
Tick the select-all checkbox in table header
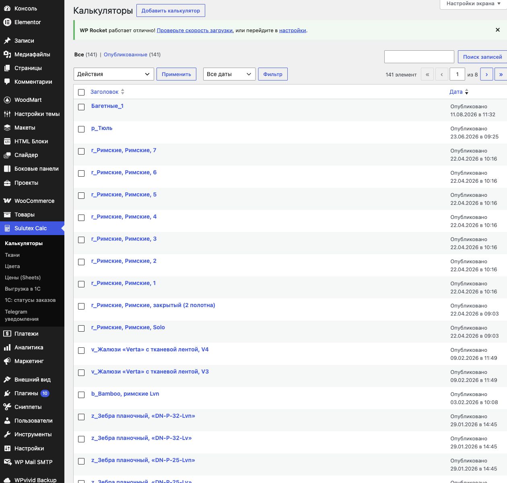click(x=81, y=92)
